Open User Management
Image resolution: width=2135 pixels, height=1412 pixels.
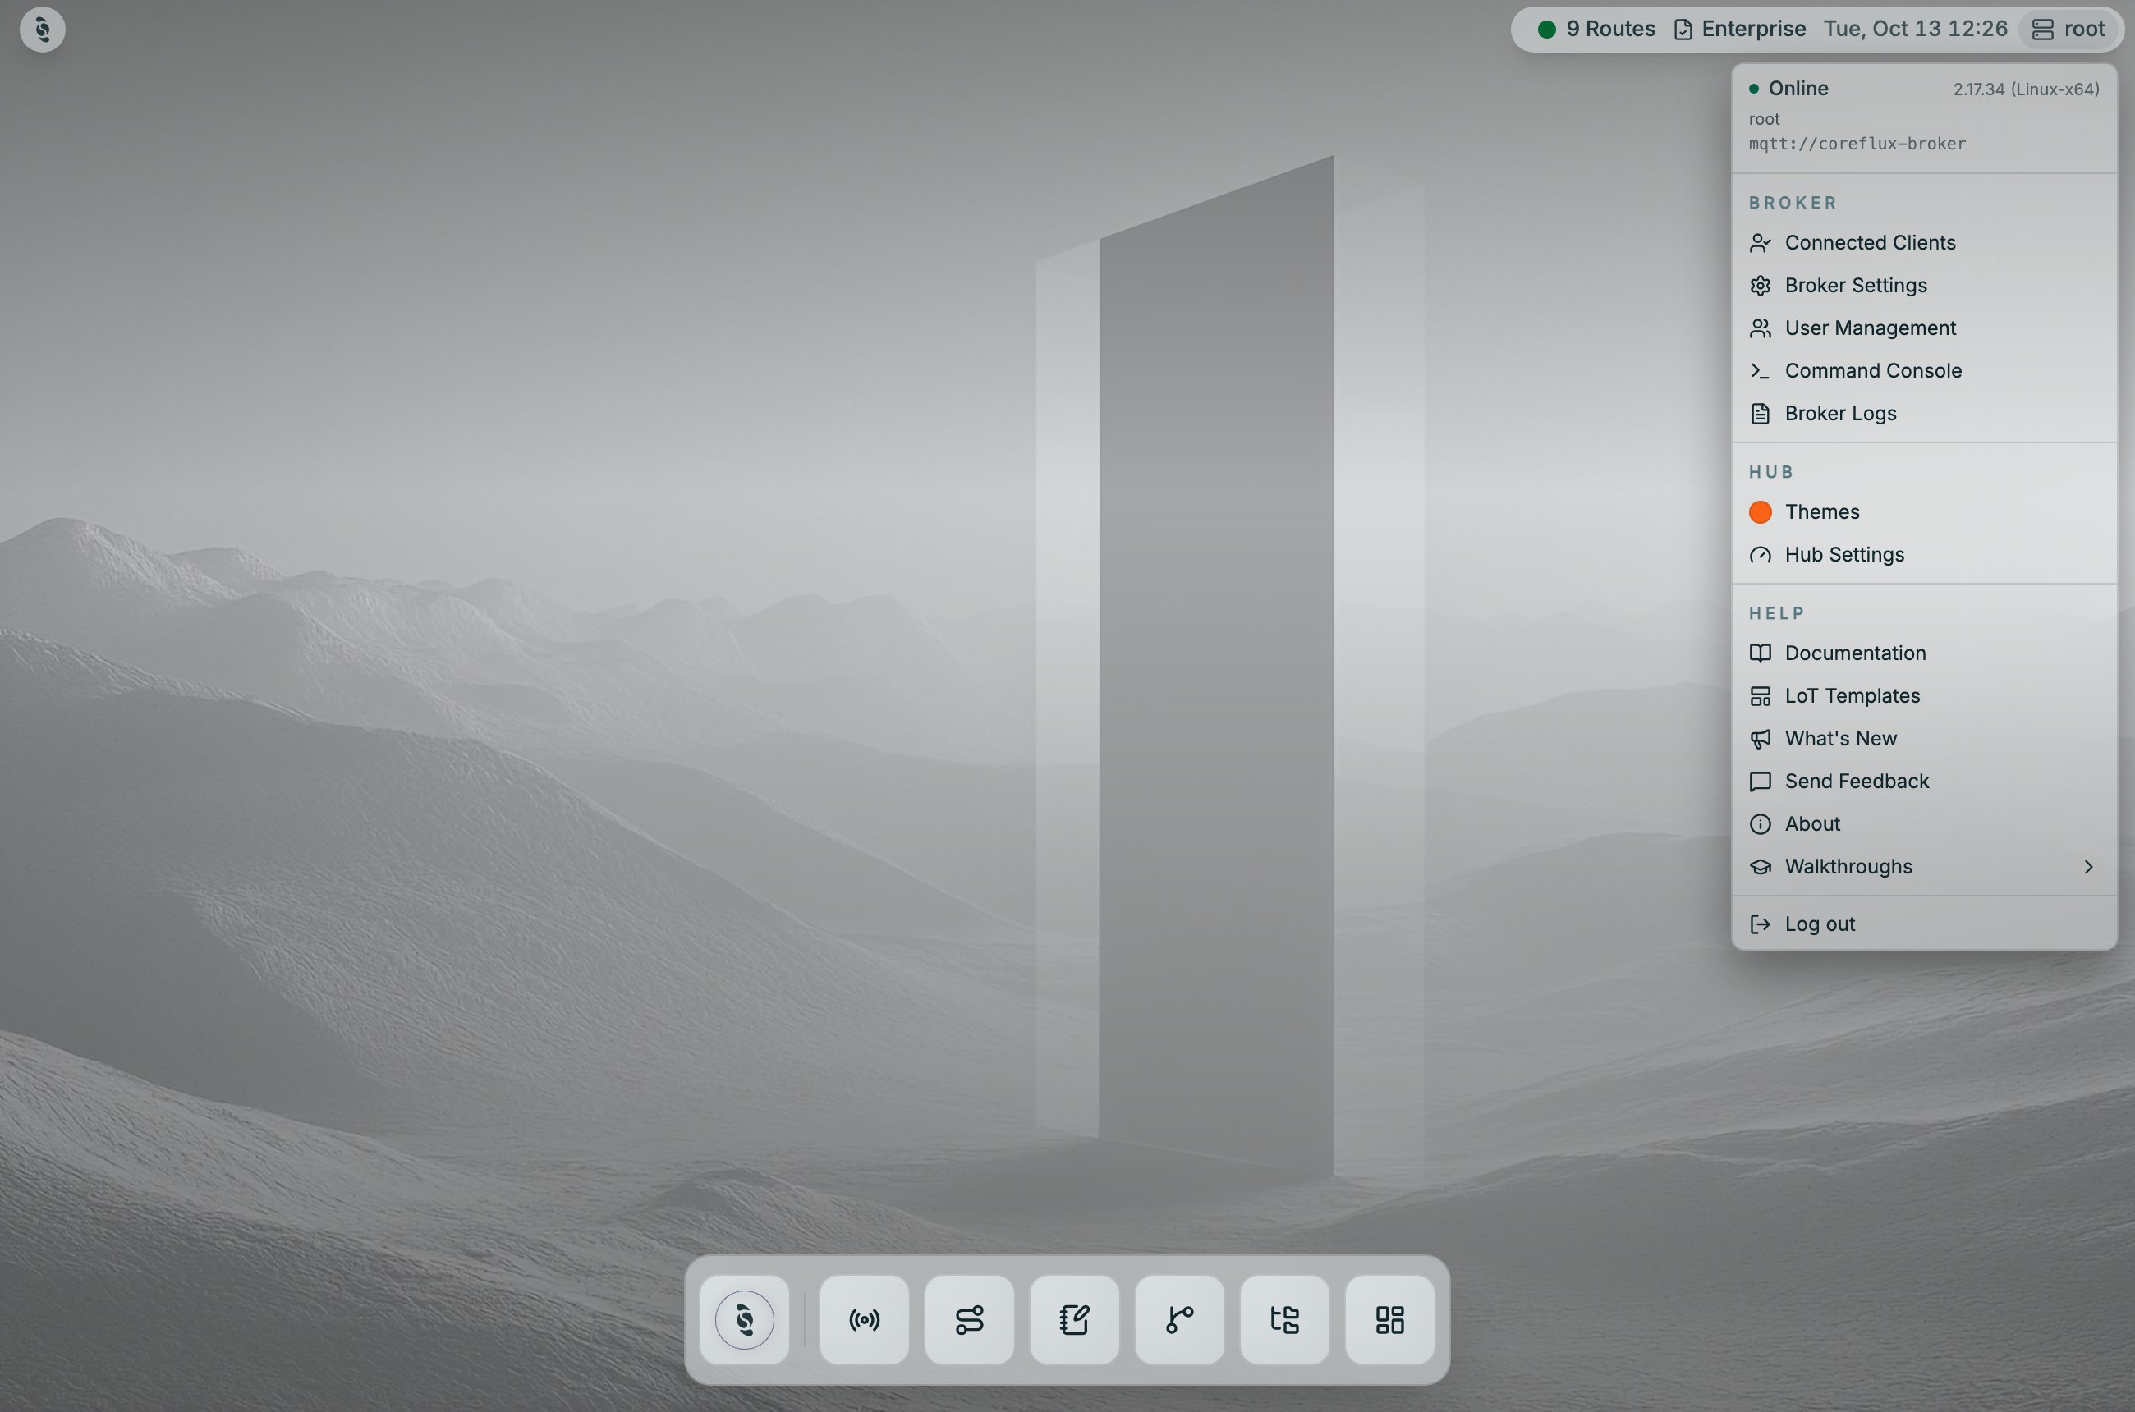point(1924,328)
